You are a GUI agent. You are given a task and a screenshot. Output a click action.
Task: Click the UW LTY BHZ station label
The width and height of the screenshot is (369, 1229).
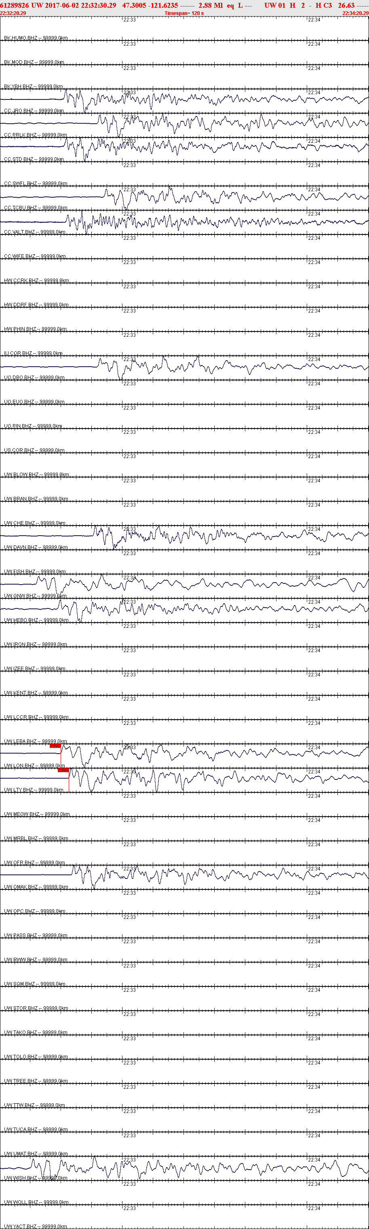[34, 790]
